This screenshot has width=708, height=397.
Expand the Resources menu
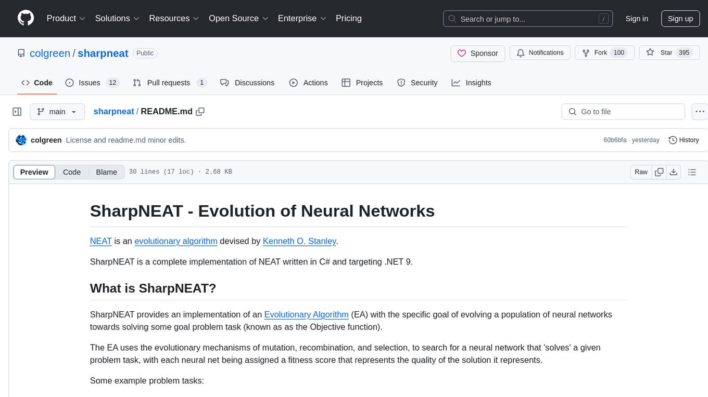[174, 18]
